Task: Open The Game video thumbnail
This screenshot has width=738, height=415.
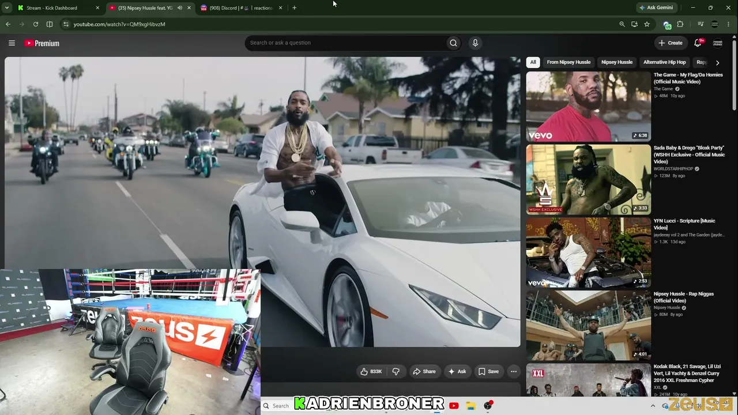Action: (589, 107)
